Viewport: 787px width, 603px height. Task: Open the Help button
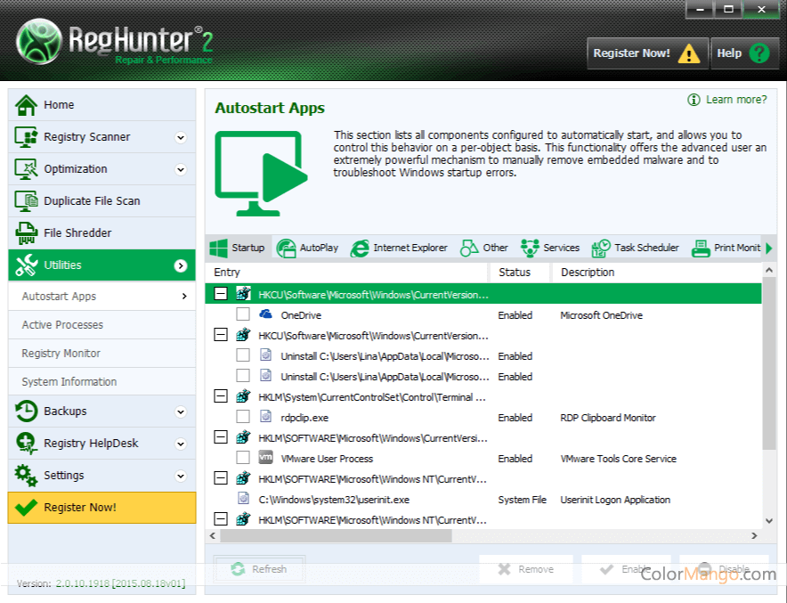coord(745,53)
